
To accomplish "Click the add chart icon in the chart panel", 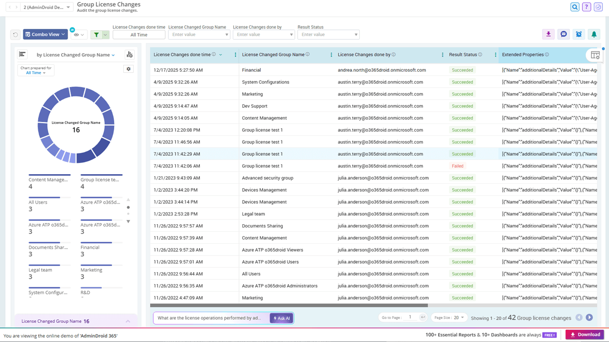I will tap(129, 55).
